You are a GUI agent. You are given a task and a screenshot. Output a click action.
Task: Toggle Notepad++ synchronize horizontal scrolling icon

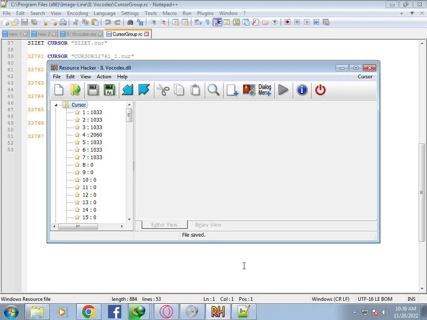(185, 22)
